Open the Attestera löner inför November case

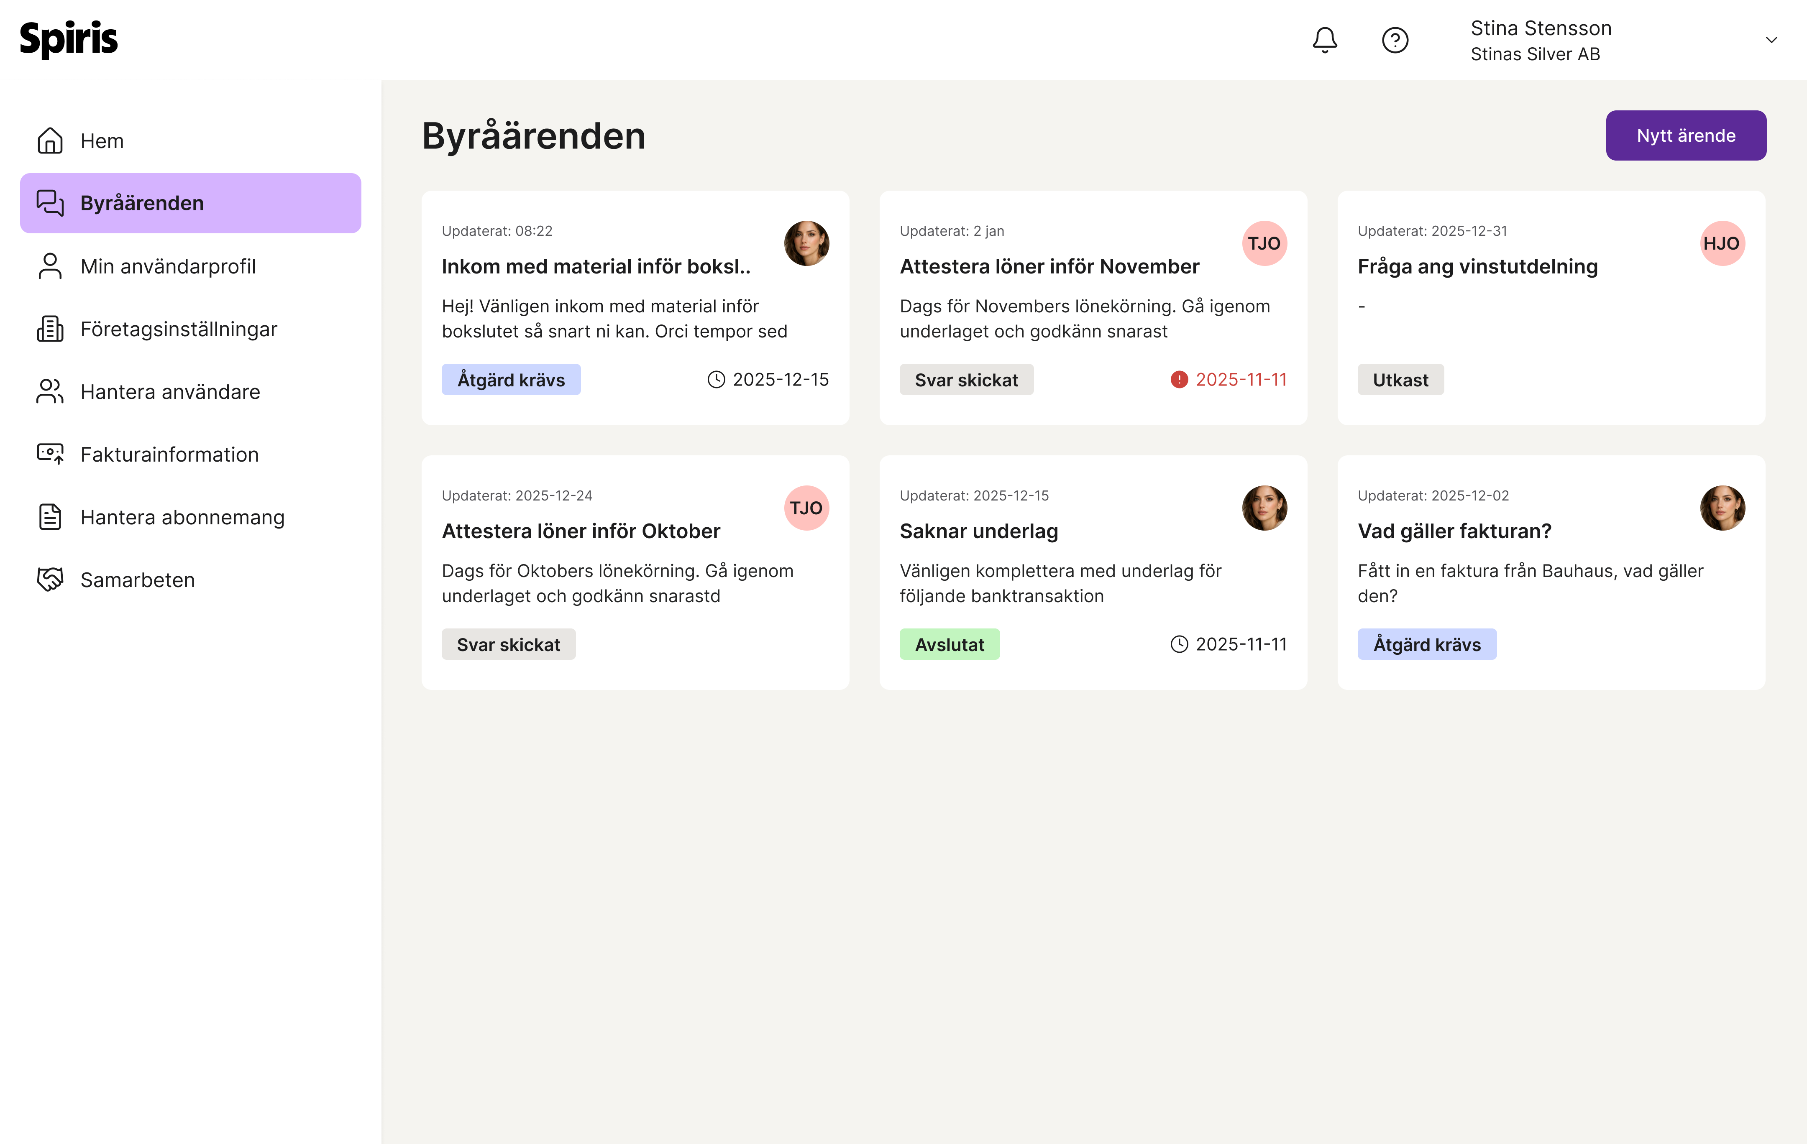1048,267
